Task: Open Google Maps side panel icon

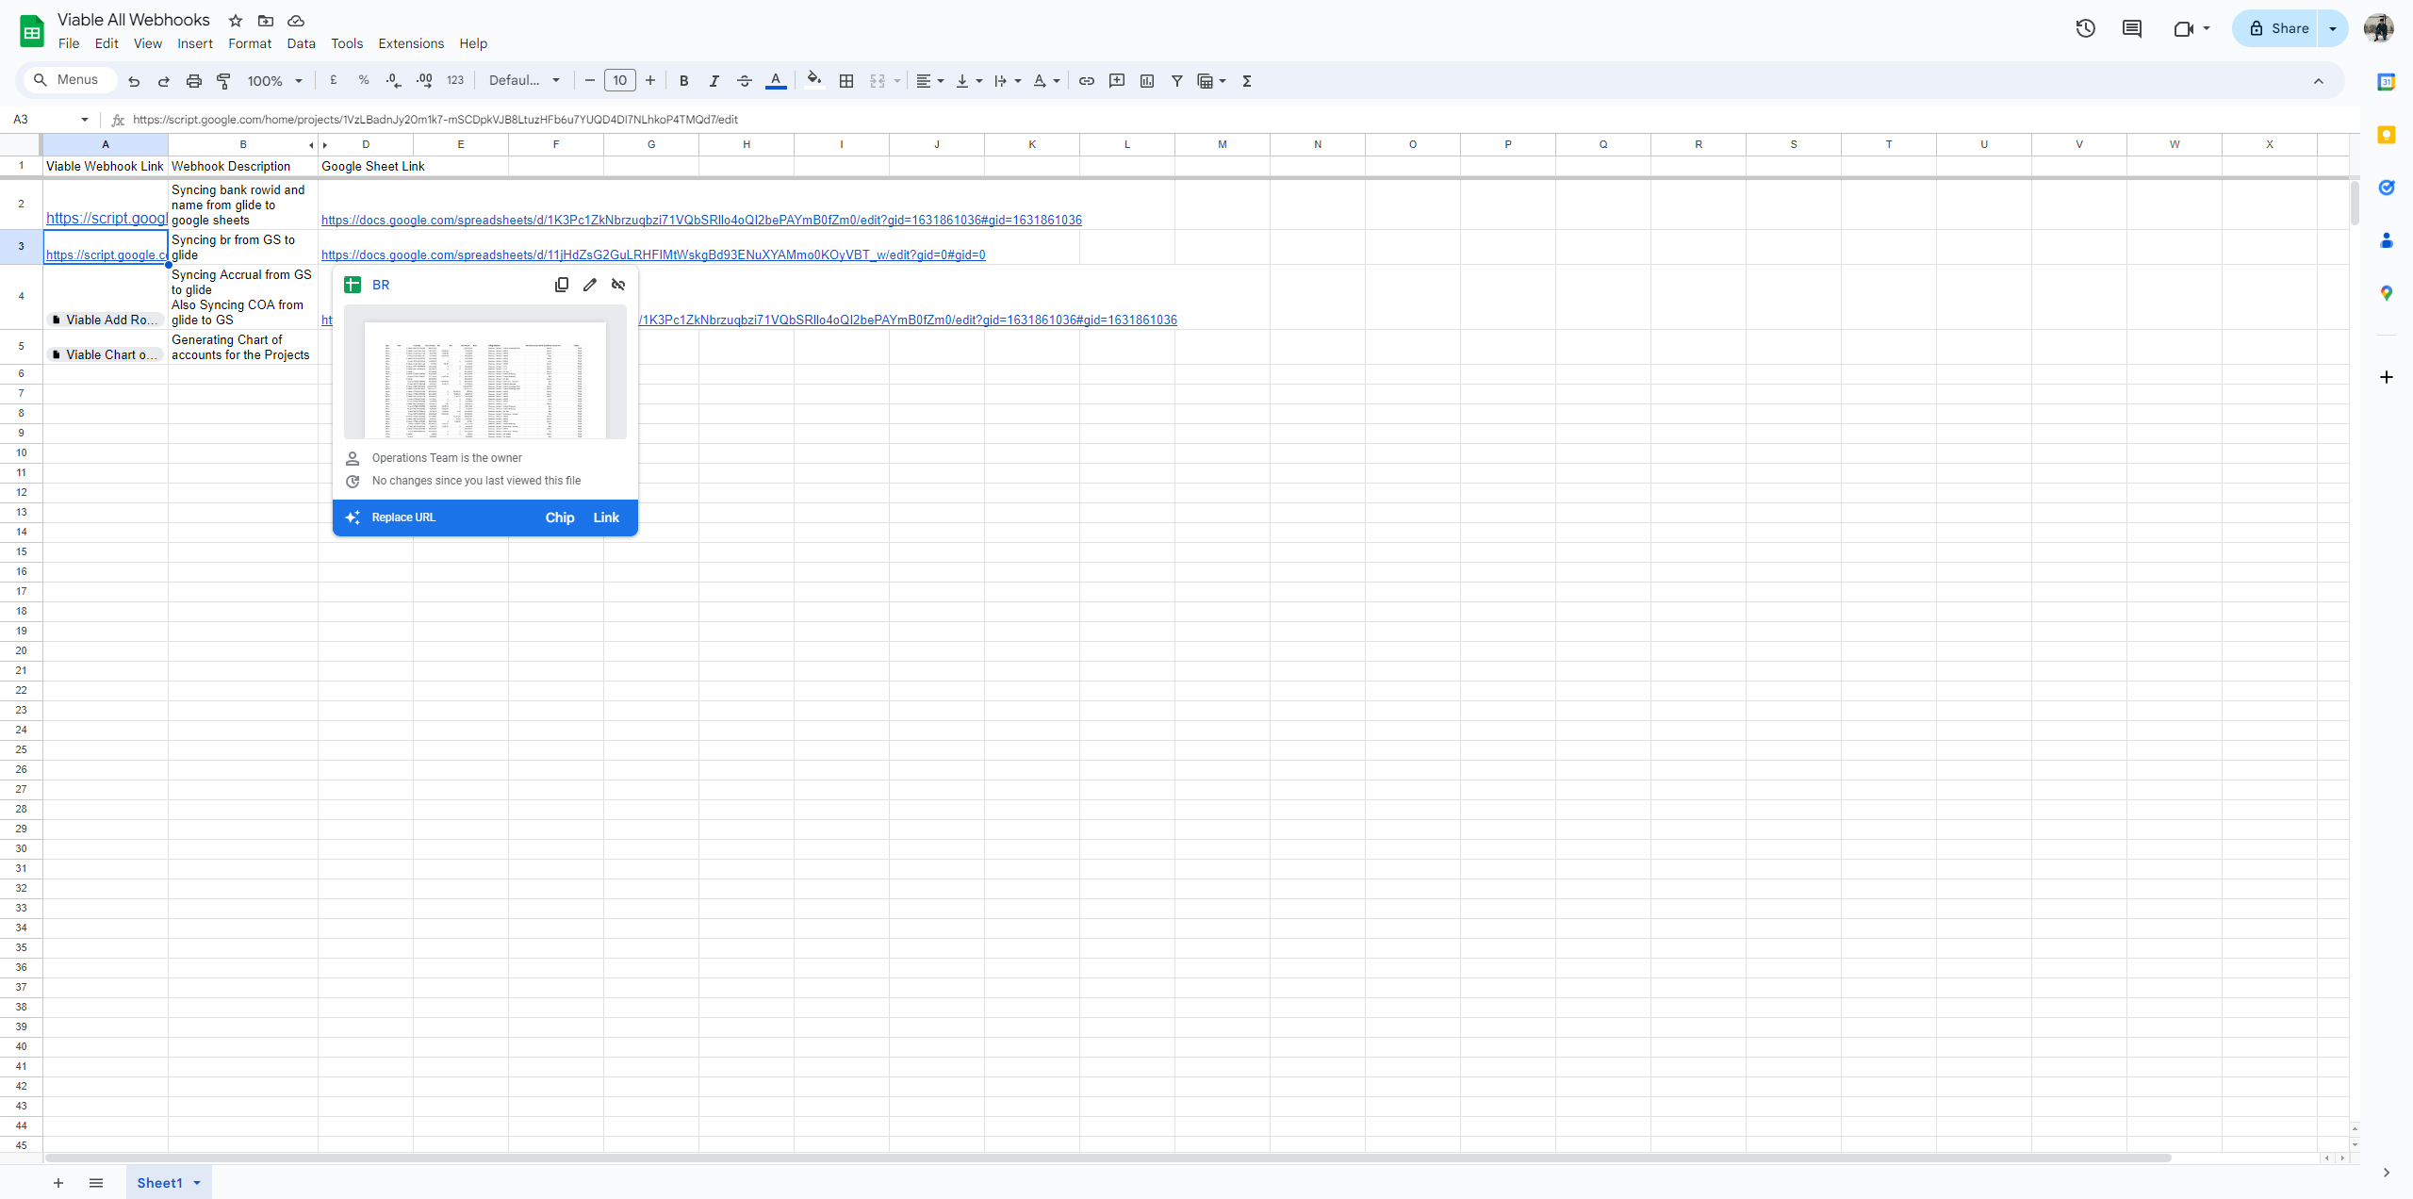Action: click(x=2387, y=293)
